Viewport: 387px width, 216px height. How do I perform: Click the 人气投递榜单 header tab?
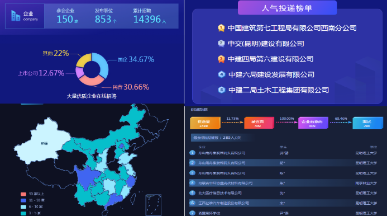coord(287,8)
